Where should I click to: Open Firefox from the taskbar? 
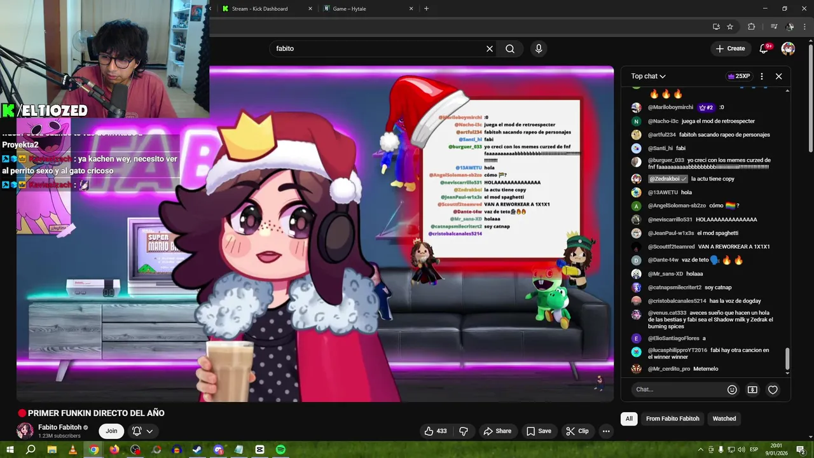click(114, 450)
